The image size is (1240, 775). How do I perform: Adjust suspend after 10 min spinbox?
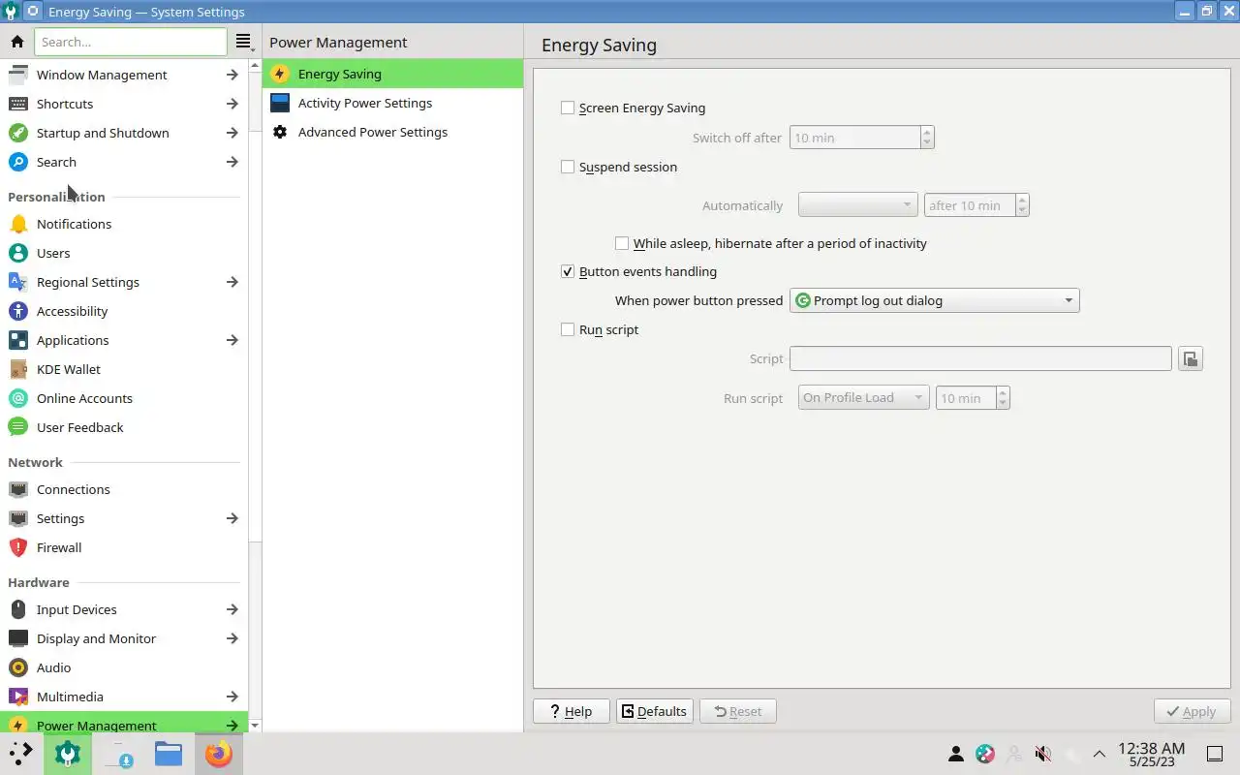pyautogui.click(x=976, y=205)
